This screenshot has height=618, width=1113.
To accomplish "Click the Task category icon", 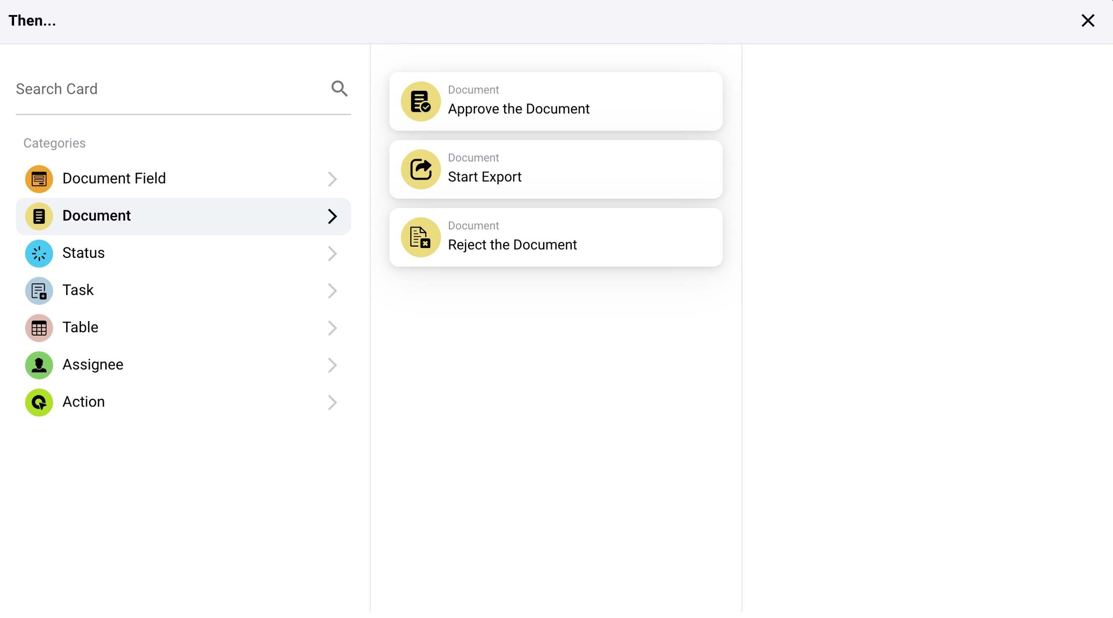I will (39, 291).
